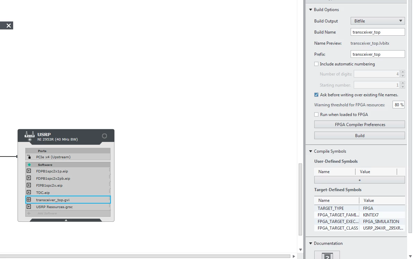Close the panel with the X button
This screenshot has height=259, width=413.
pos(9,25)
